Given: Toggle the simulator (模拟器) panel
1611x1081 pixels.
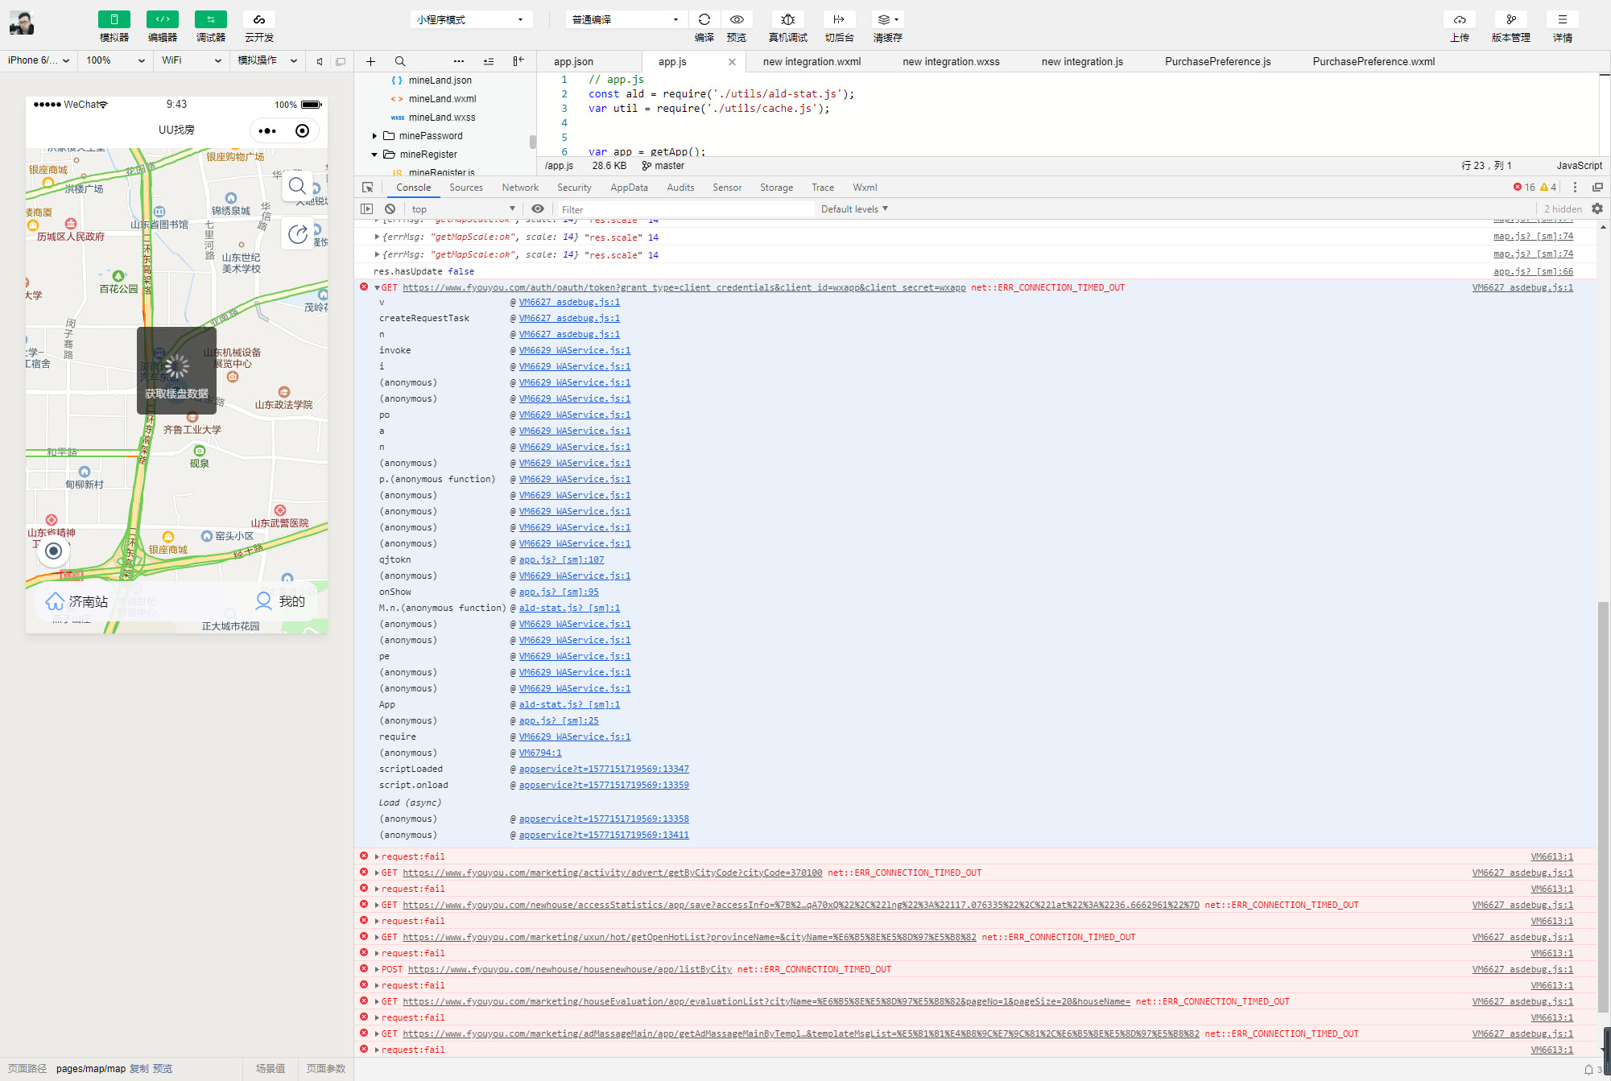Looking at the screenshot, I should click(114, 19).
